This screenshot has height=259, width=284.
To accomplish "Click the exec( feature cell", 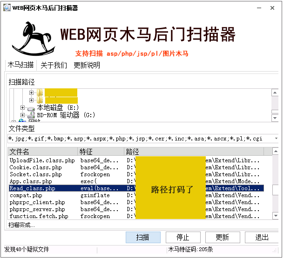I will (88, 181).
